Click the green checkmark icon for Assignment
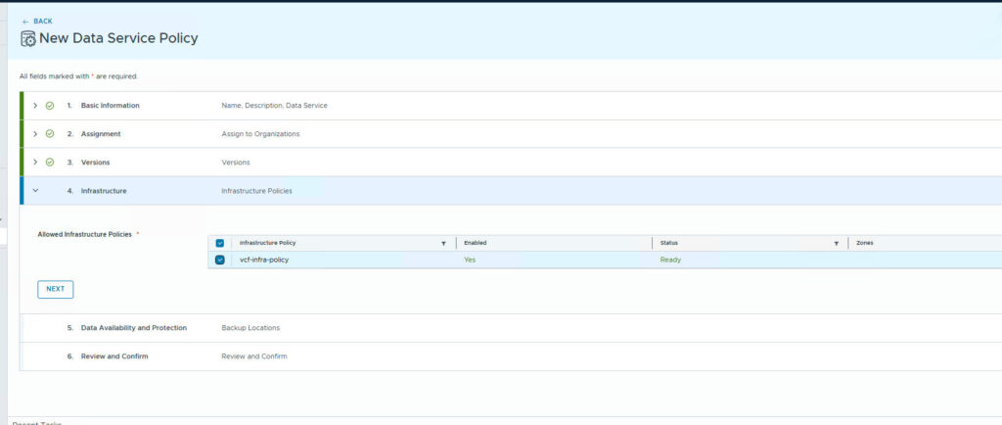 (50, 133)
